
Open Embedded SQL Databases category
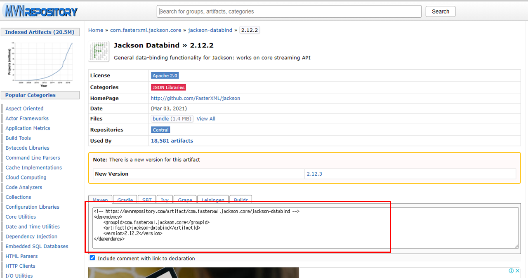pyautogui.click(x=37, y=246)
